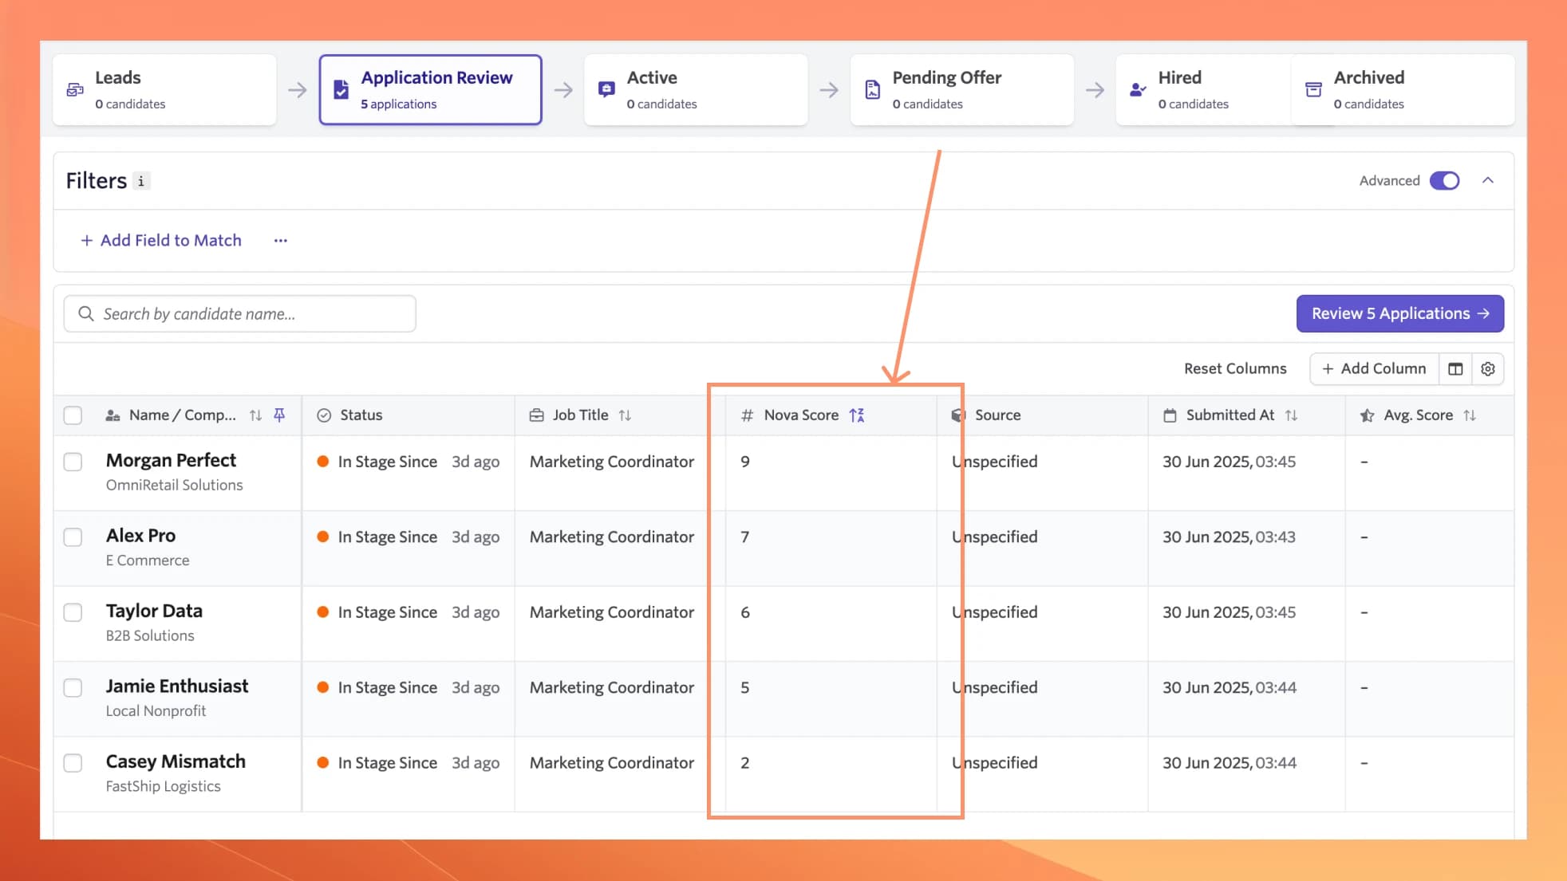Click OmniRetail Solutions company text

pyautogui.click(x=174, y=485)
